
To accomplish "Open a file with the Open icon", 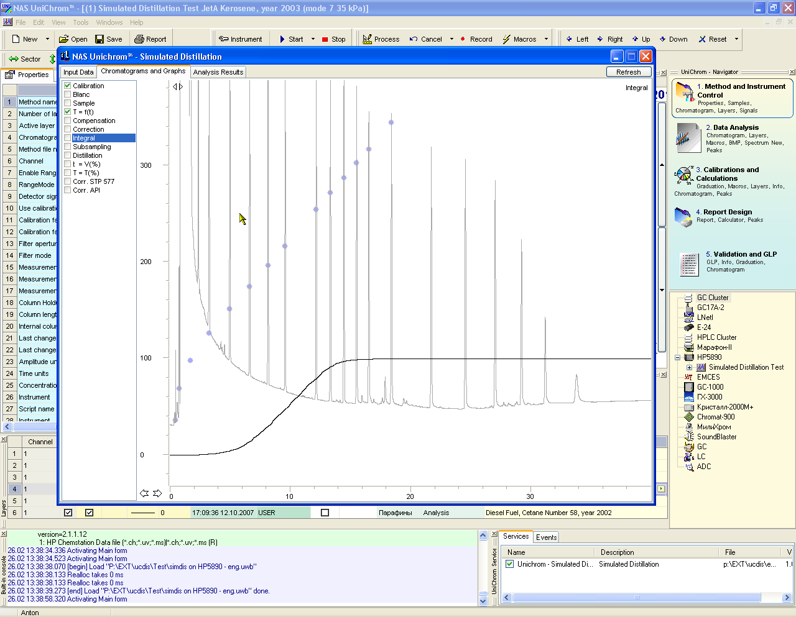I will [x=63, y=39].
